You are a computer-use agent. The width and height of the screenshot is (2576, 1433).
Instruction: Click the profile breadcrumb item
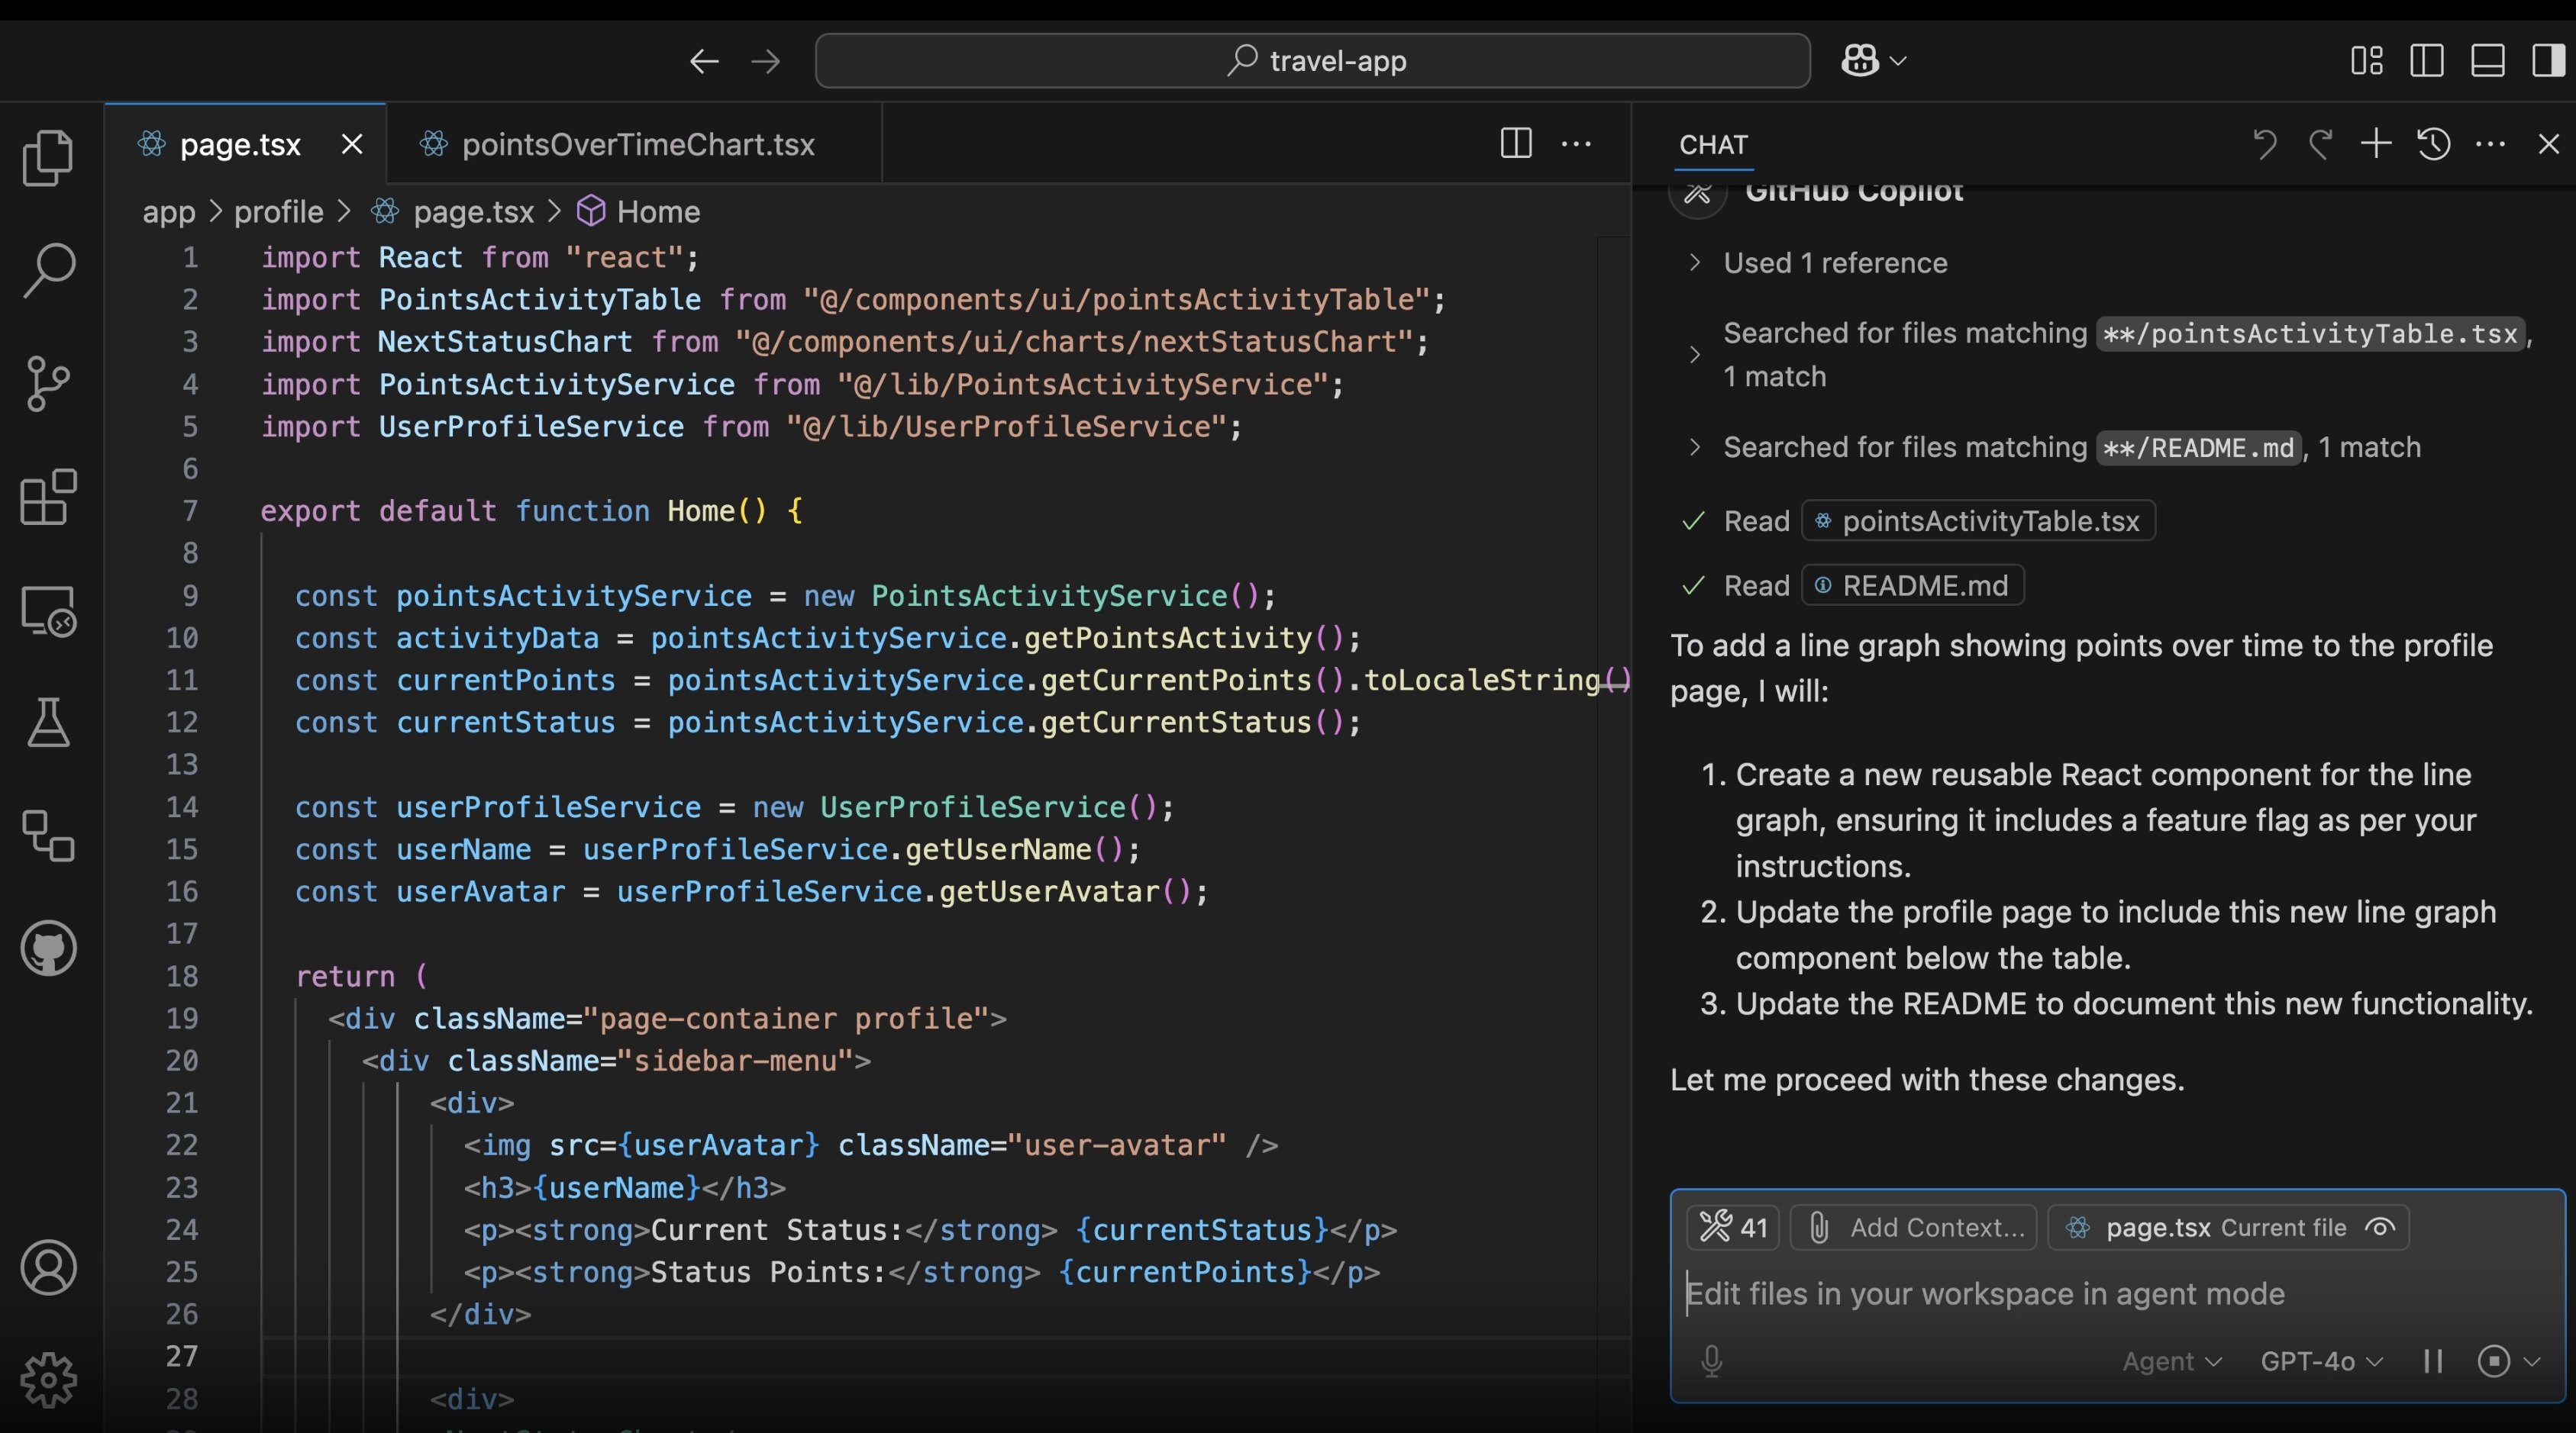pos(278,212)
